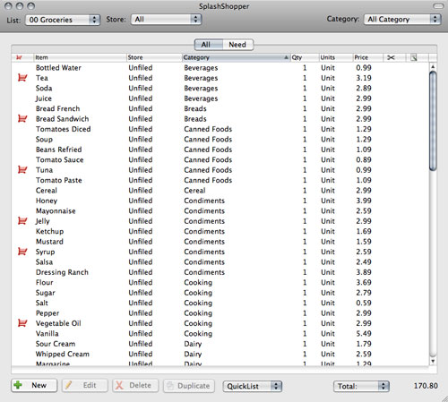Click the note column header icon
The image size is (448, 402).
pyautogui.click(x=414, y=57)
